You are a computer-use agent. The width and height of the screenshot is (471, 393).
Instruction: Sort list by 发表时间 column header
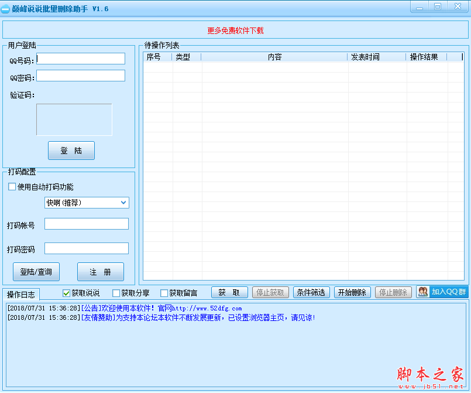pyautogui.click(x=365, y=57)
